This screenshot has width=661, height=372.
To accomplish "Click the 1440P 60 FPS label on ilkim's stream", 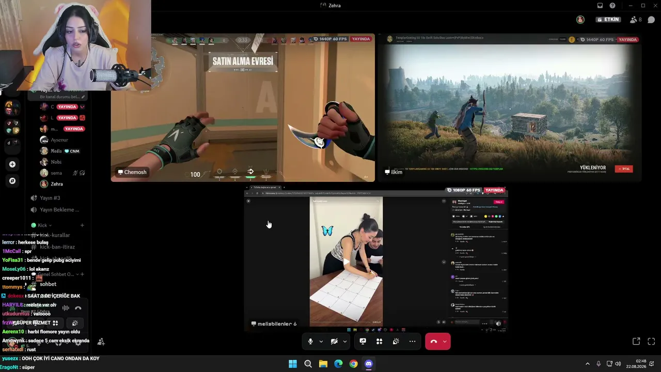I will click(x=597, y=39).
